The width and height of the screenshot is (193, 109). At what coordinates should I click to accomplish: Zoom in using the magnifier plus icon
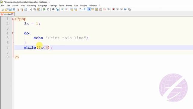[62, 9]
